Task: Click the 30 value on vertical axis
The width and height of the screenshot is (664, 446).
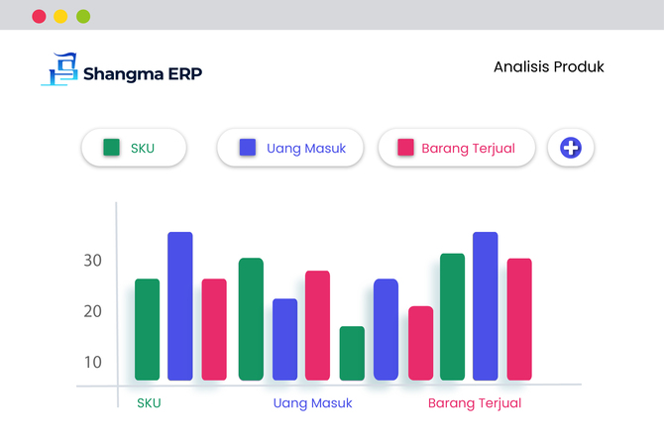Action: (x=93, y=260)
